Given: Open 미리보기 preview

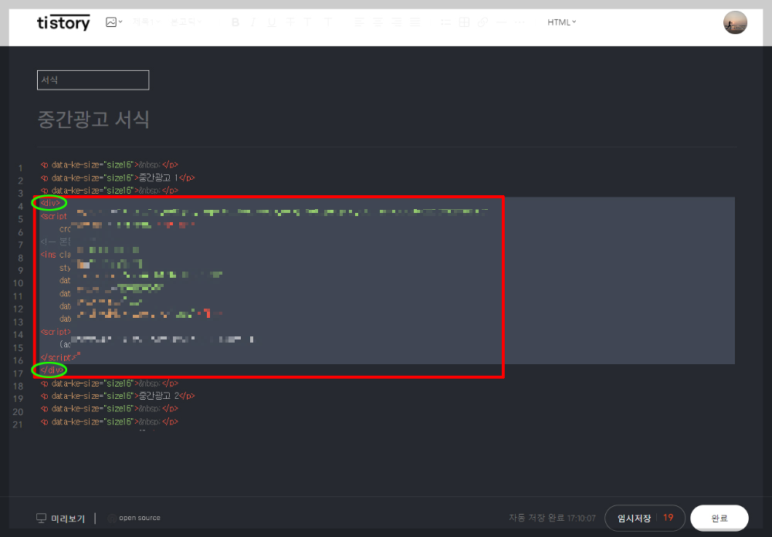Looking at the screenshot, I should pos(60,518).
